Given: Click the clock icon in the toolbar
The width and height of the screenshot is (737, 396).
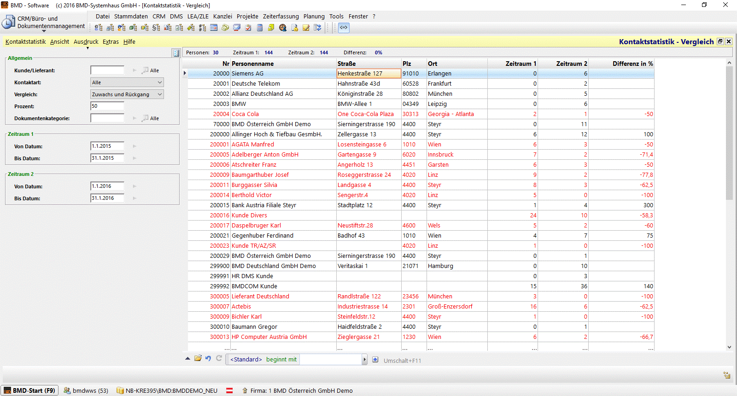Looking at the screenshot, I should coord(283,28).
